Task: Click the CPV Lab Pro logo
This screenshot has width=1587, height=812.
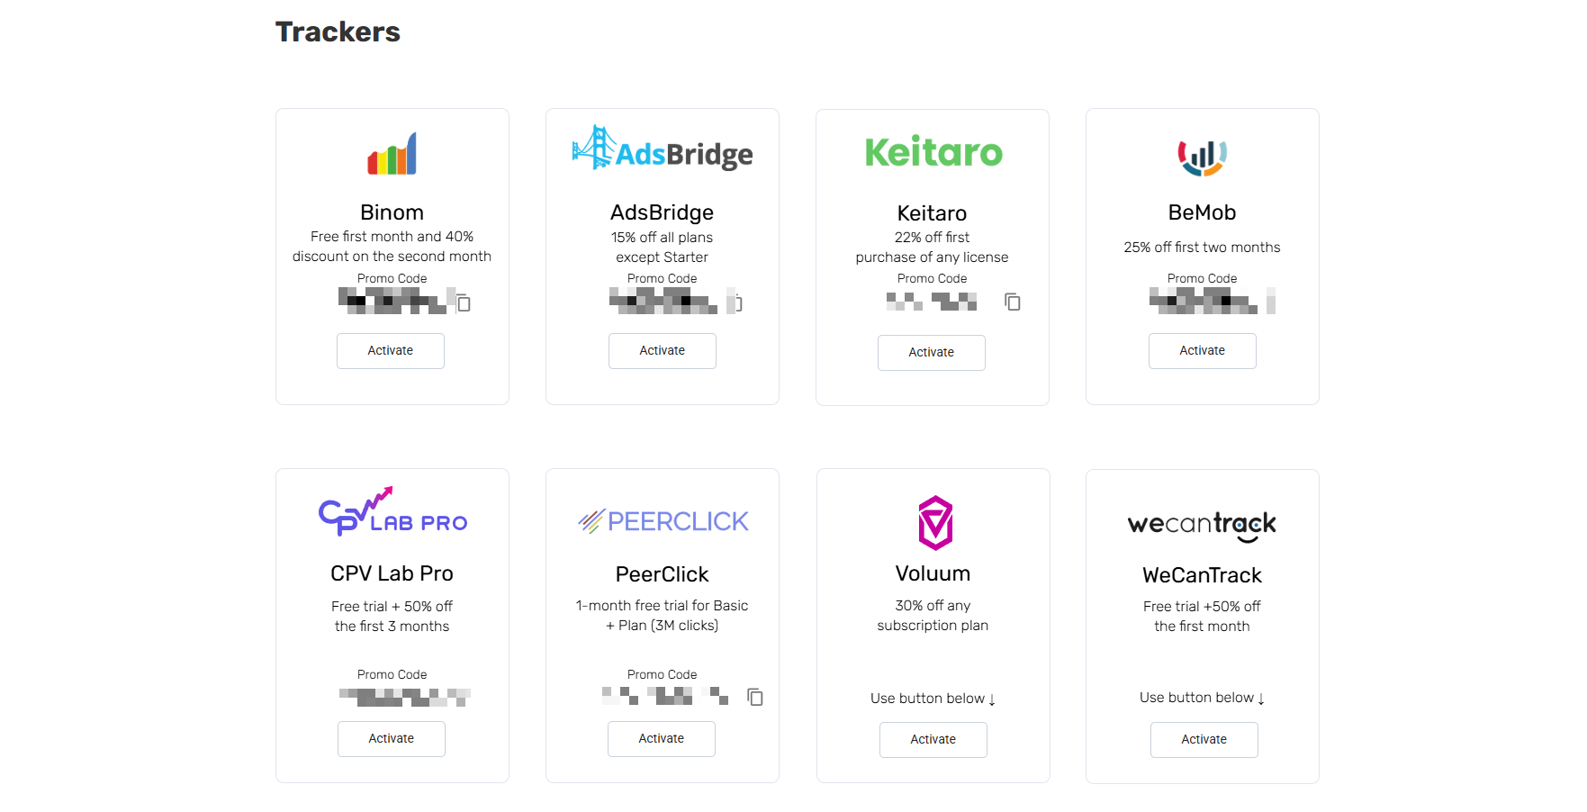Action: coord(392,511)
